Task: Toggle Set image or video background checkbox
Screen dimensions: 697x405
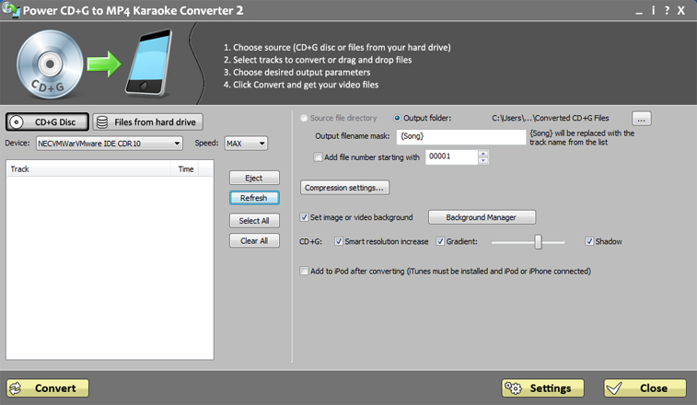Action: (x=305, y=217)
